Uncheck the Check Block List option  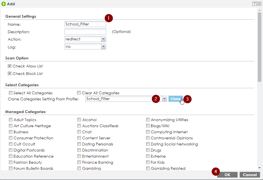click(x=10, y=74)
